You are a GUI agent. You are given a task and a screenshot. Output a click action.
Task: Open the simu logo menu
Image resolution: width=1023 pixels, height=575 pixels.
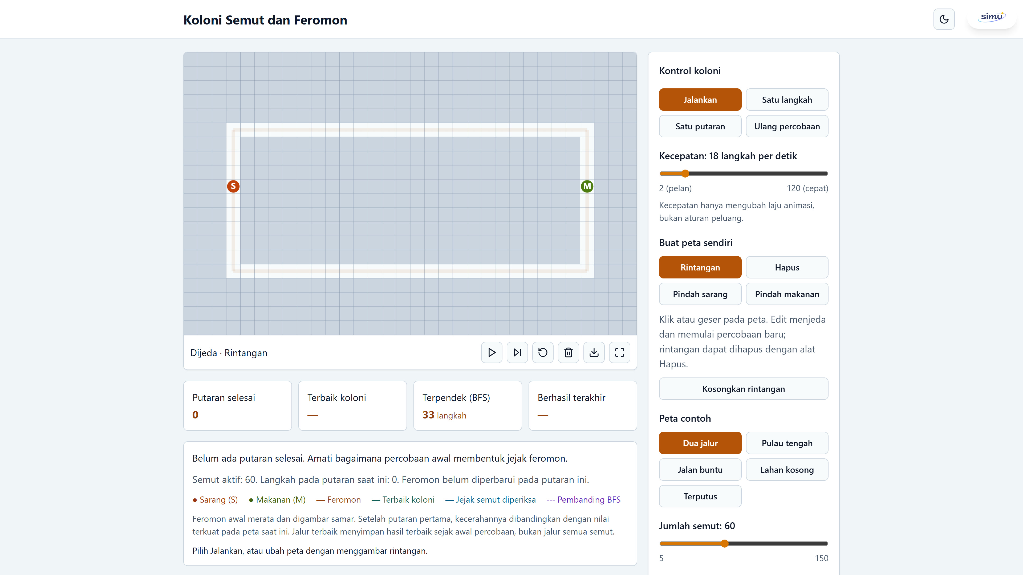pyautogui.click(x=992, y=17)
